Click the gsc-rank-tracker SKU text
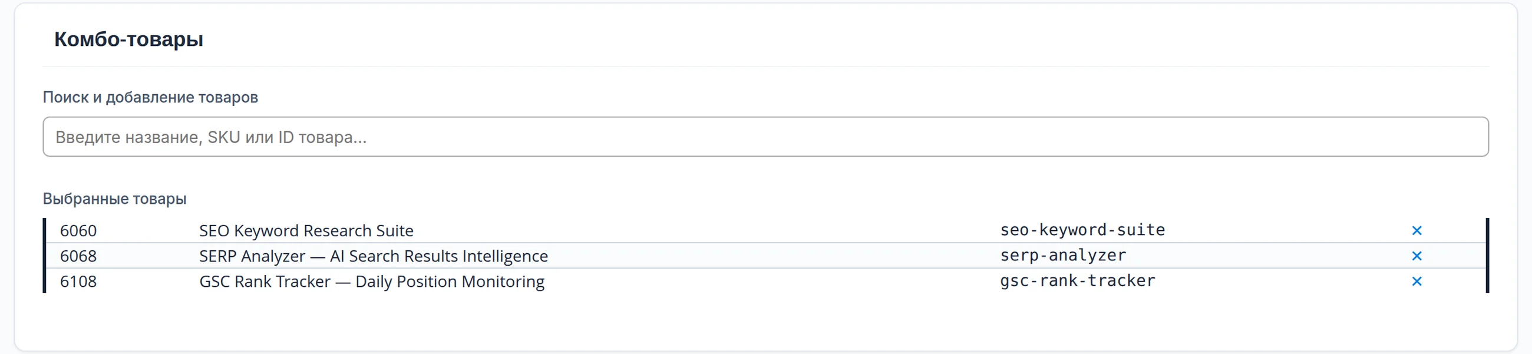The height and width of the screenshot is (354, 1532). (x=1078, y=281)
